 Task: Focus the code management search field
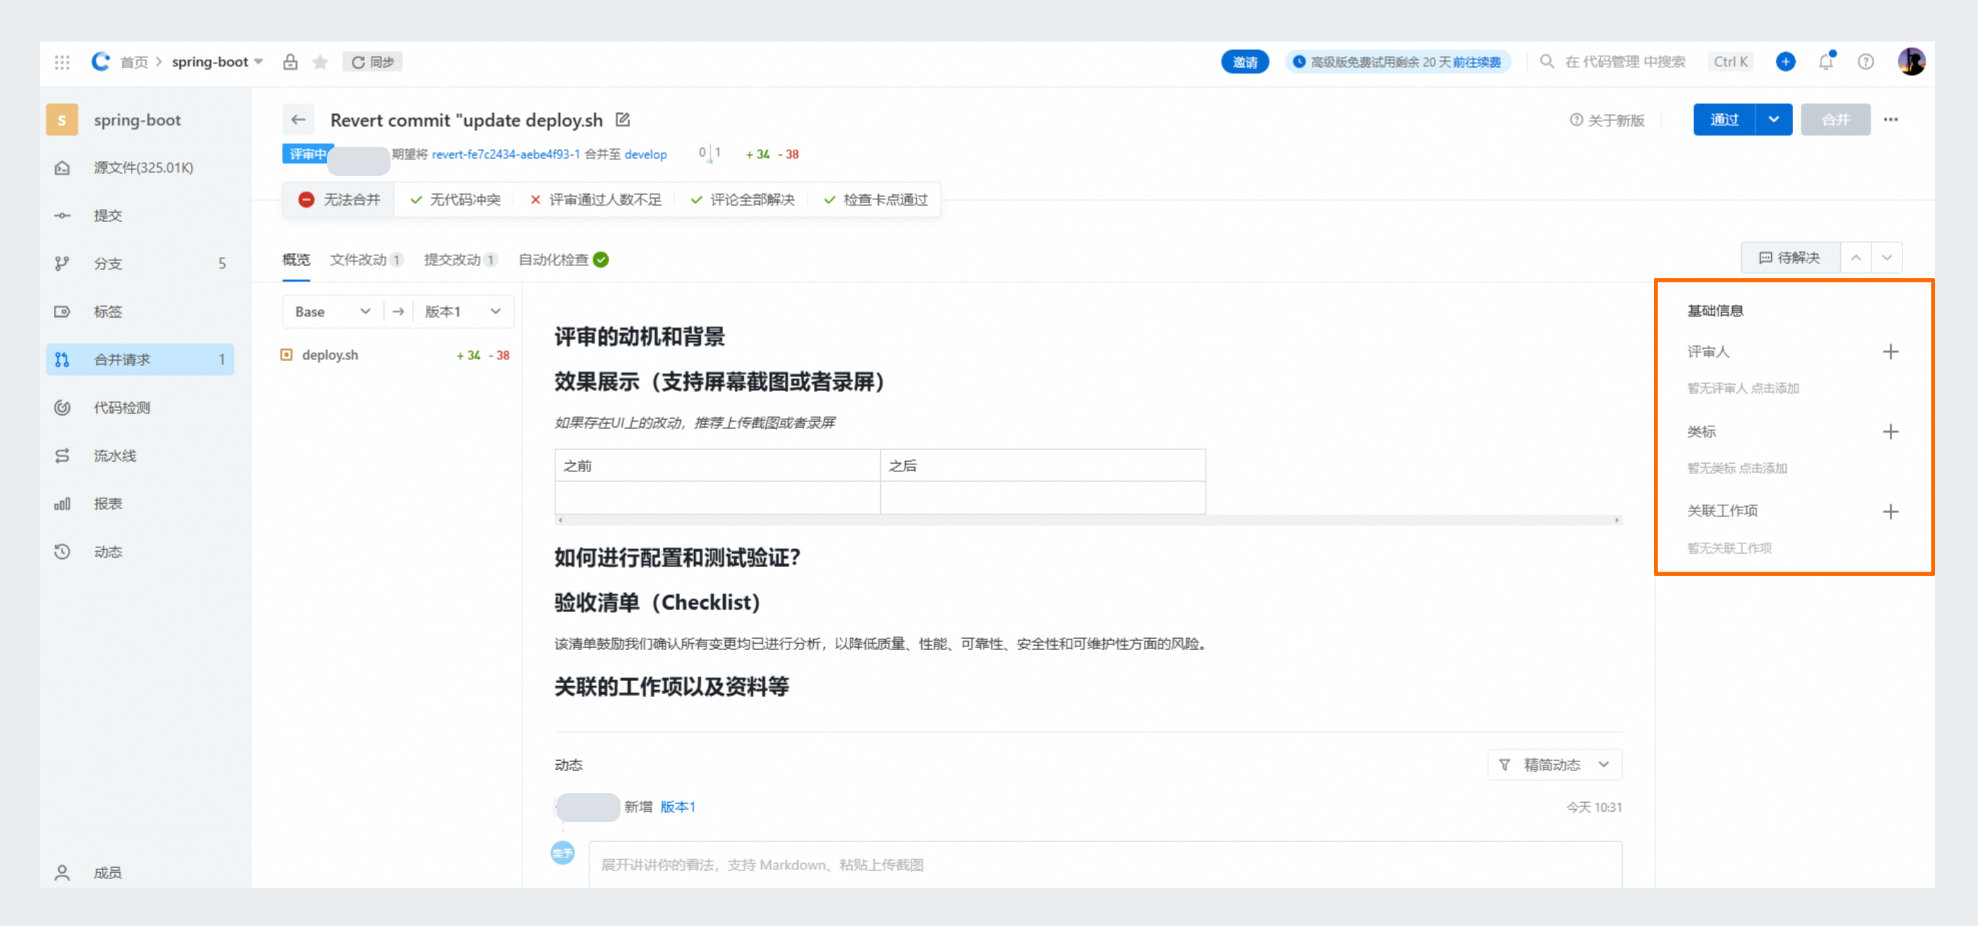point(1625,62)
